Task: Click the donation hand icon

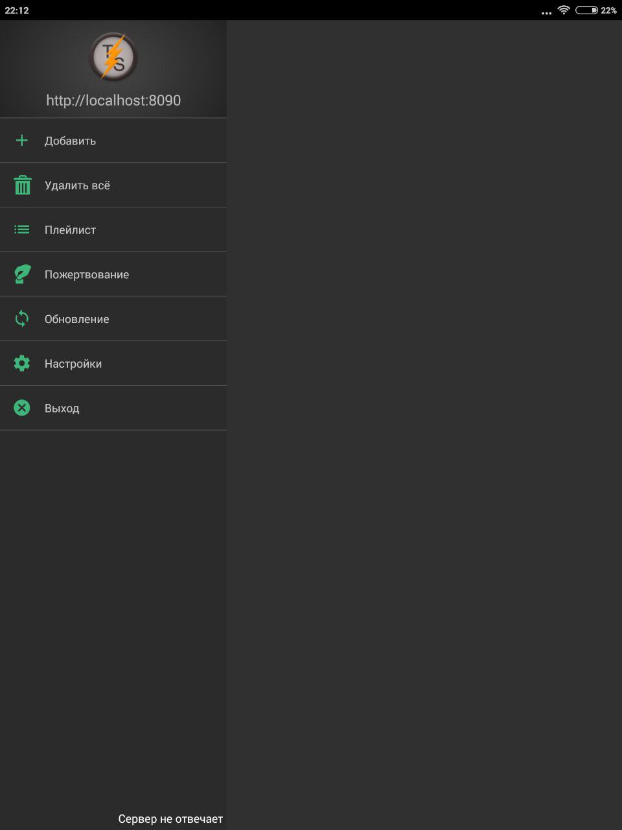Action: click(22, 274)
